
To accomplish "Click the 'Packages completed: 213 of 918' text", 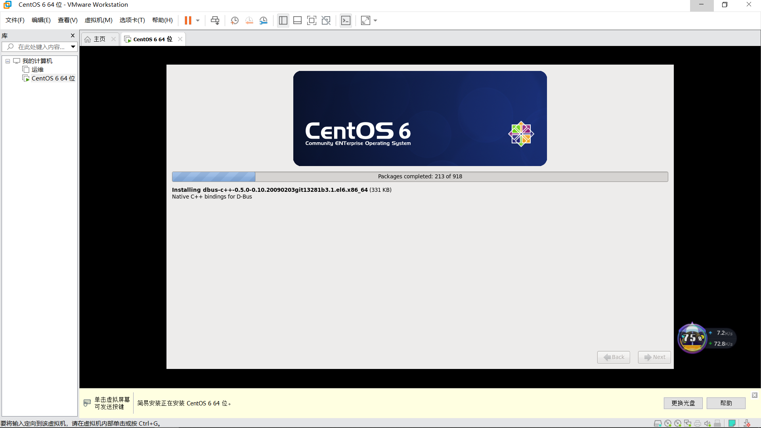I will [x=420, y=177].
